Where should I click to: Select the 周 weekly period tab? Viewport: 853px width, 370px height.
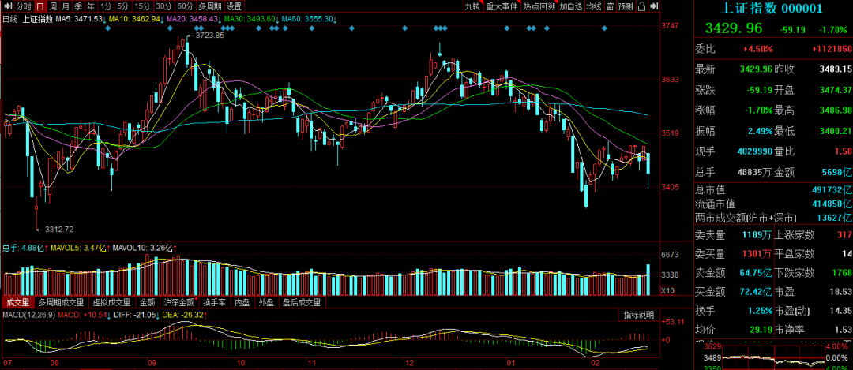pos(53,6)
